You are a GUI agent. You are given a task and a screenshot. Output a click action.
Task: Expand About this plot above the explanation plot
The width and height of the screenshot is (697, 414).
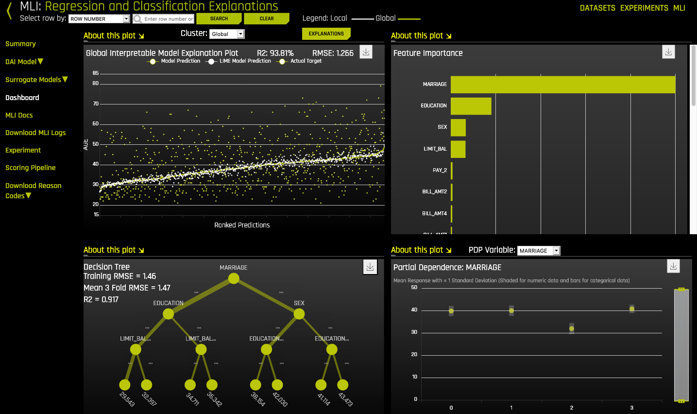114,35
